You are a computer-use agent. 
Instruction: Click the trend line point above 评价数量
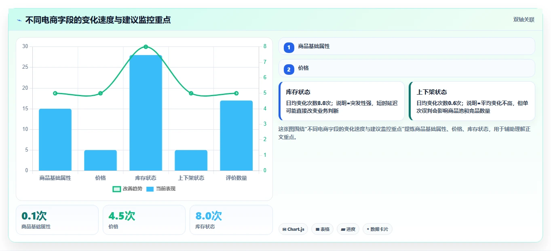click(236, 93)
